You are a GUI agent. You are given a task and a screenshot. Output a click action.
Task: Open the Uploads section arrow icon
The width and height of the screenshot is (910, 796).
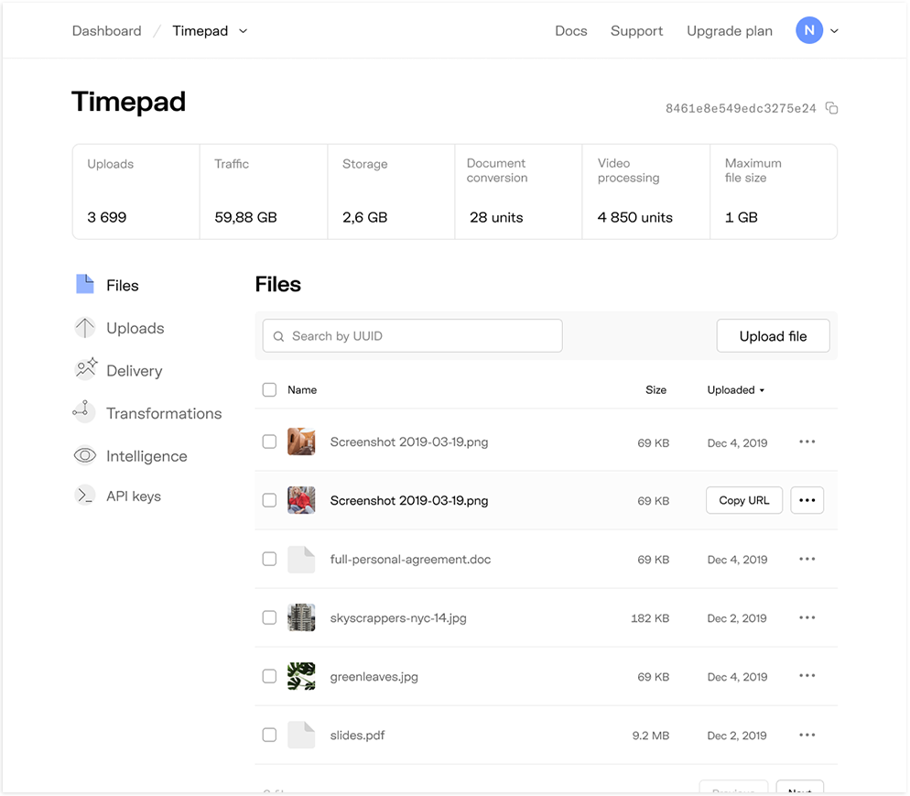coord(84,328)
